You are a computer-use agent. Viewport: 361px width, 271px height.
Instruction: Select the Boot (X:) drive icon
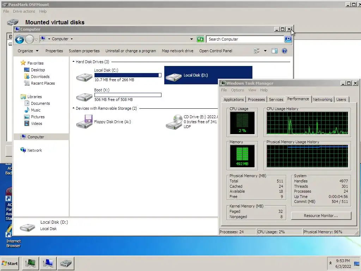[84, 97]
